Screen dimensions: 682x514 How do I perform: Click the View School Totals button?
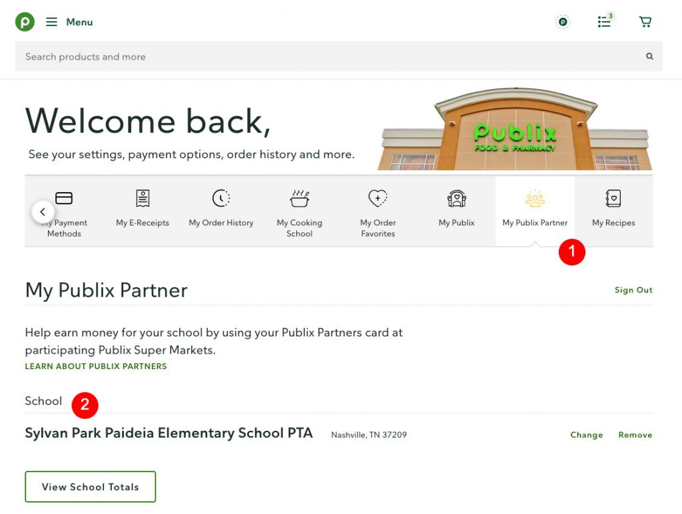coord(91,487)
